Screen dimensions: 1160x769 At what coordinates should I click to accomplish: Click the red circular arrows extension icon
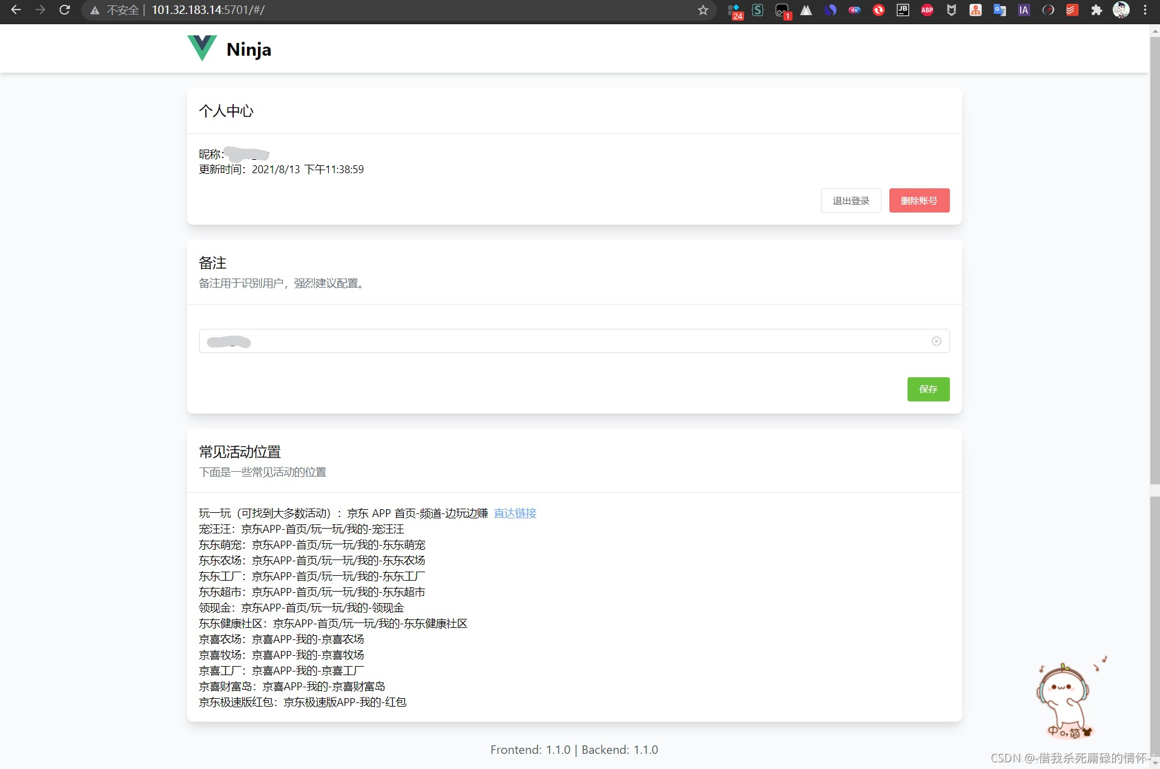click(x=878, y=10)
